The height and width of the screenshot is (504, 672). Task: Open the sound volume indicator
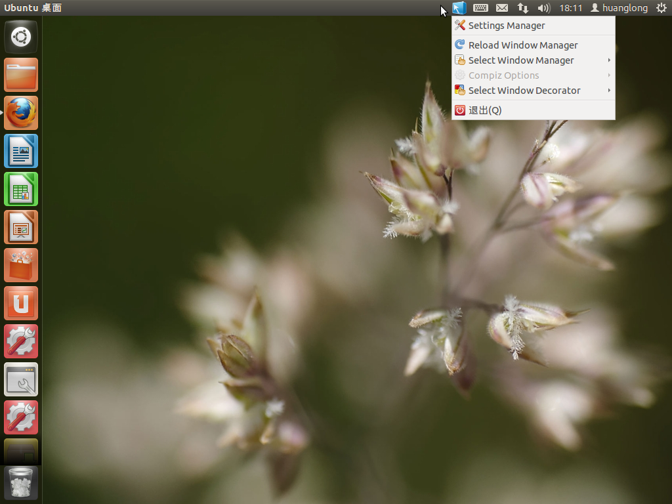[544, 8]
